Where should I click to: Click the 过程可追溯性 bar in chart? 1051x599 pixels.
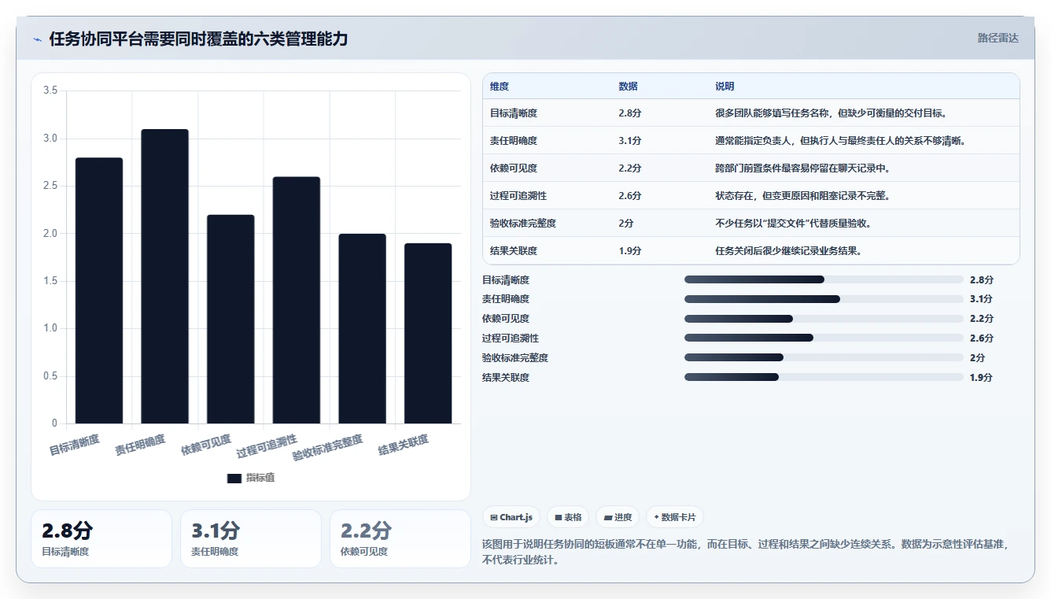coord(297,300)
